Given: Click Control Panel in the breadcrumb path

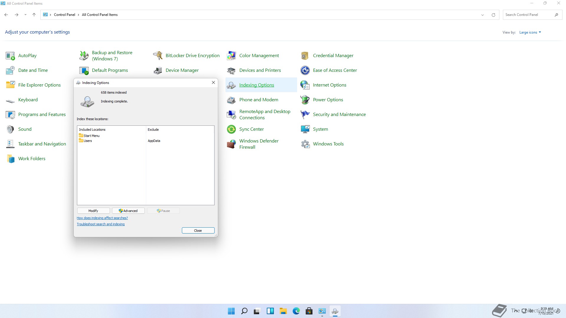Looking at the screenshot, I should pos(64,15).
